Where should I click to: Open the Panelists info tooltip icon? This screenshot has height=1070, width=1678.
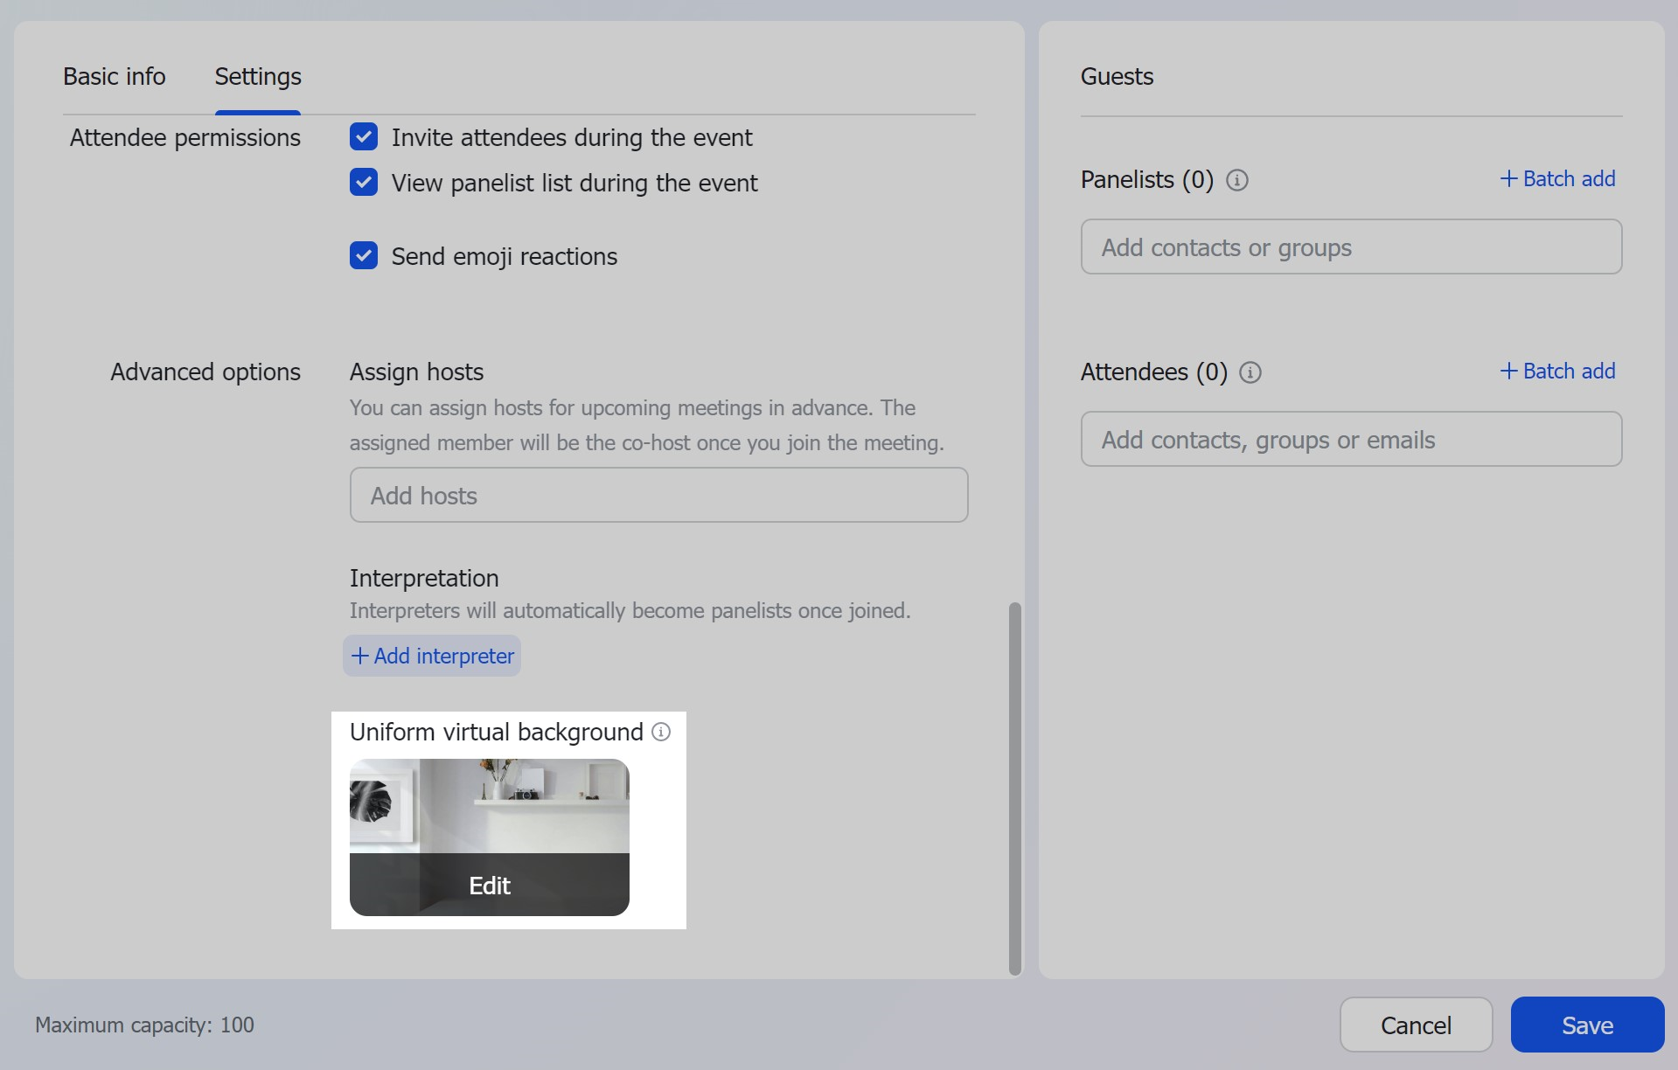point(1236,180)
